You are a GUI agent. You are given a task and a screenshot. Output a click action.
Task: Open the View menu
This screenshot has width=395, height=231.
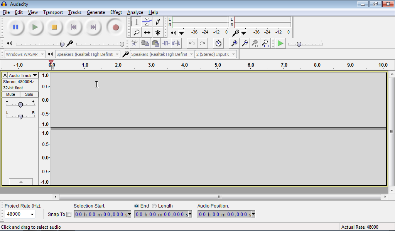33,12
